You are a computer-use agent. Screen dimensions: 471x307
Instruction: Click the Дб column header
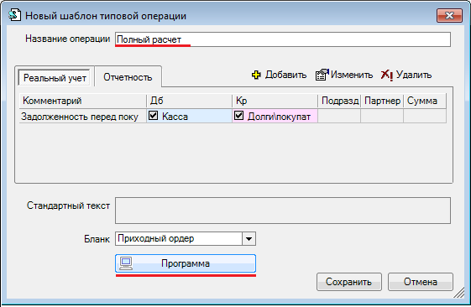[x=189, y=101]
